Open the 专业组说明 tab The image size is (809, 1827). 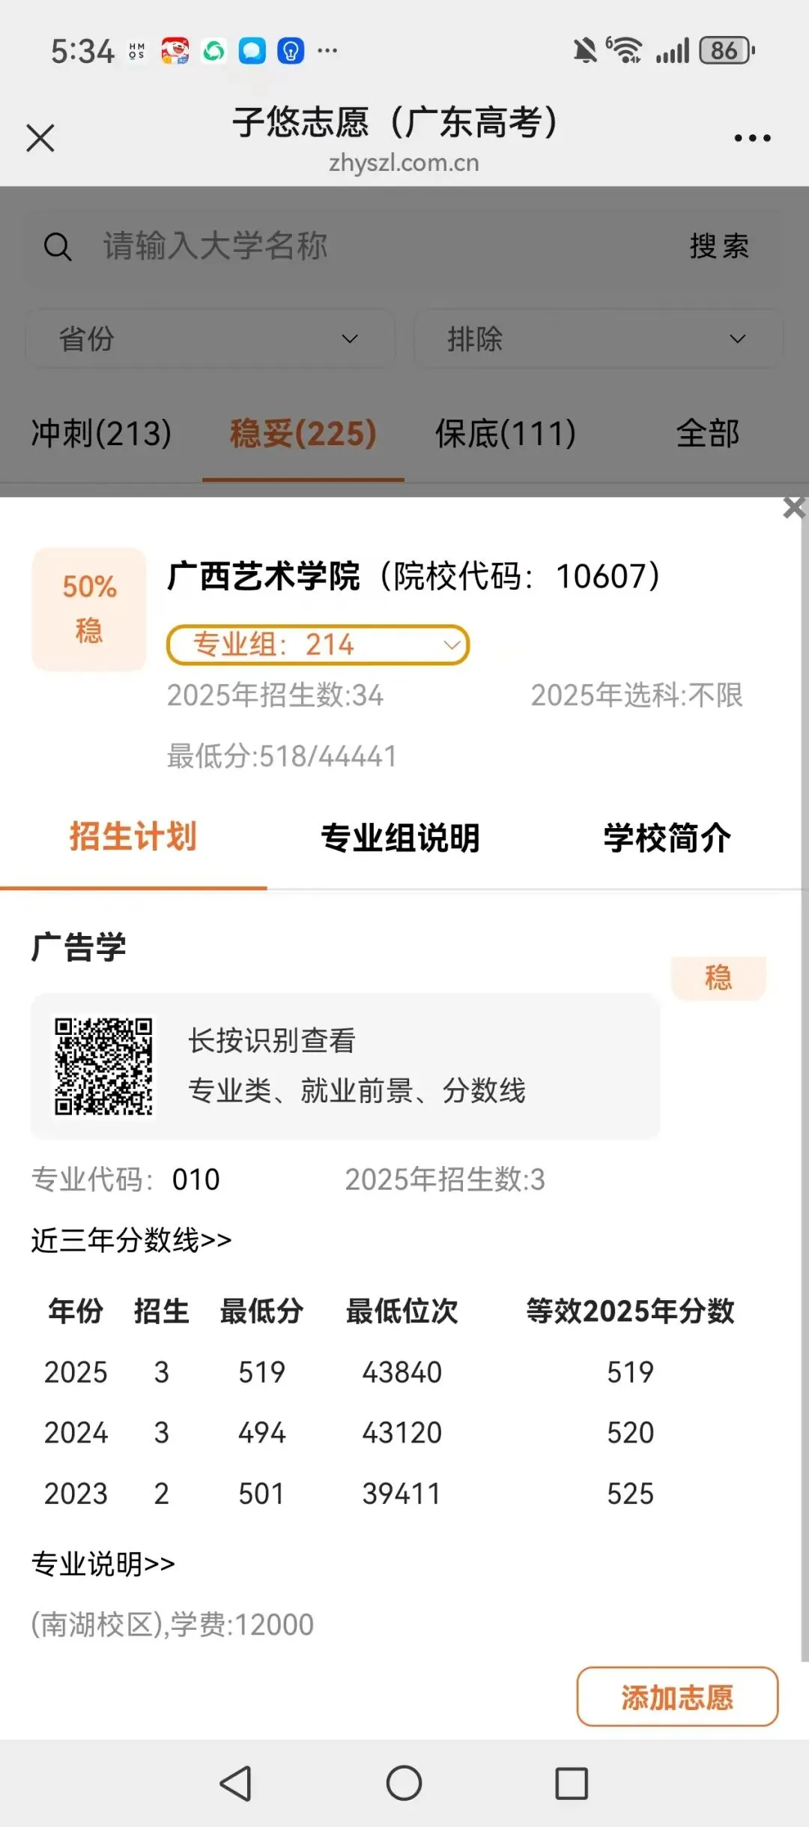pyautogui.click(x=400, y=838)
